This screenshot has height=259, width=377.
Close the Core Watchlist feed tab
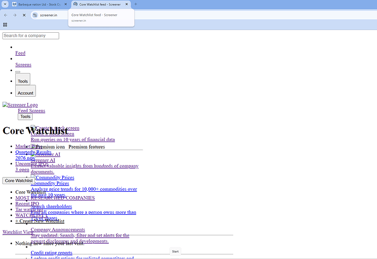click(x=127, y=4)
